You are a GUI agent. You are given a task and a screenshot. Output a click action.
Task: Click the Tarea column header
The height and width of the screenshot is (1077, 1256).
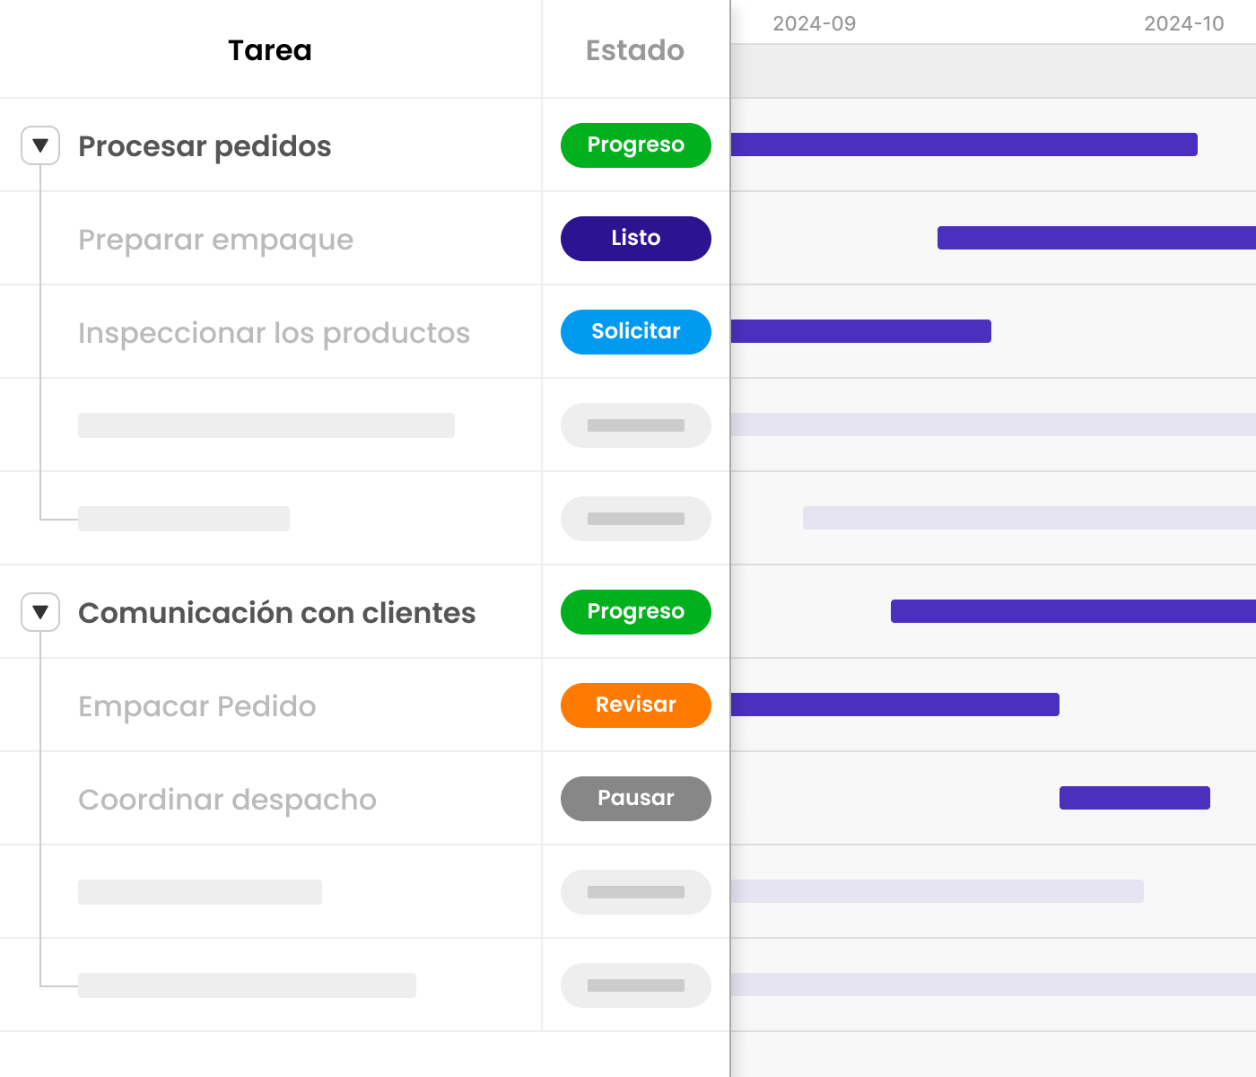click(269, 50)
